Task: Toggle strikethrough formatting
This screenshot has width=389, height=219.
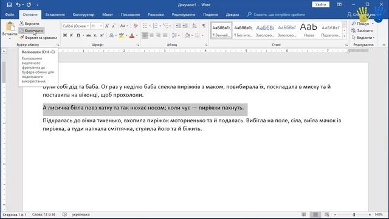Action: click(x=89, y=35)
